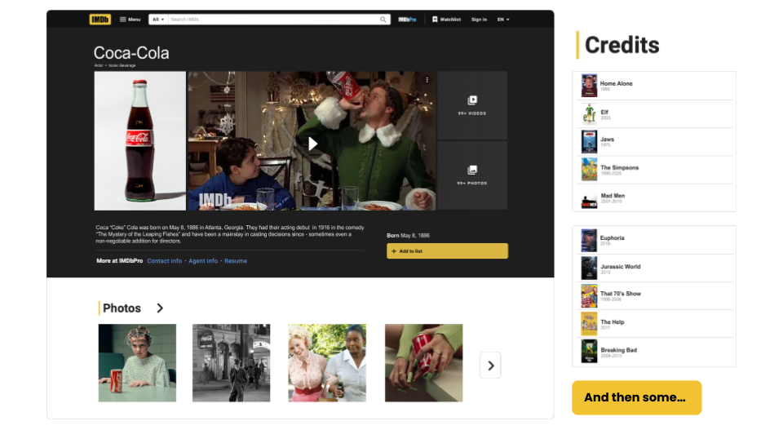Click the Home Alone poster icon
783x430 pixels.
pyautogui.click(x=589, y=86)
